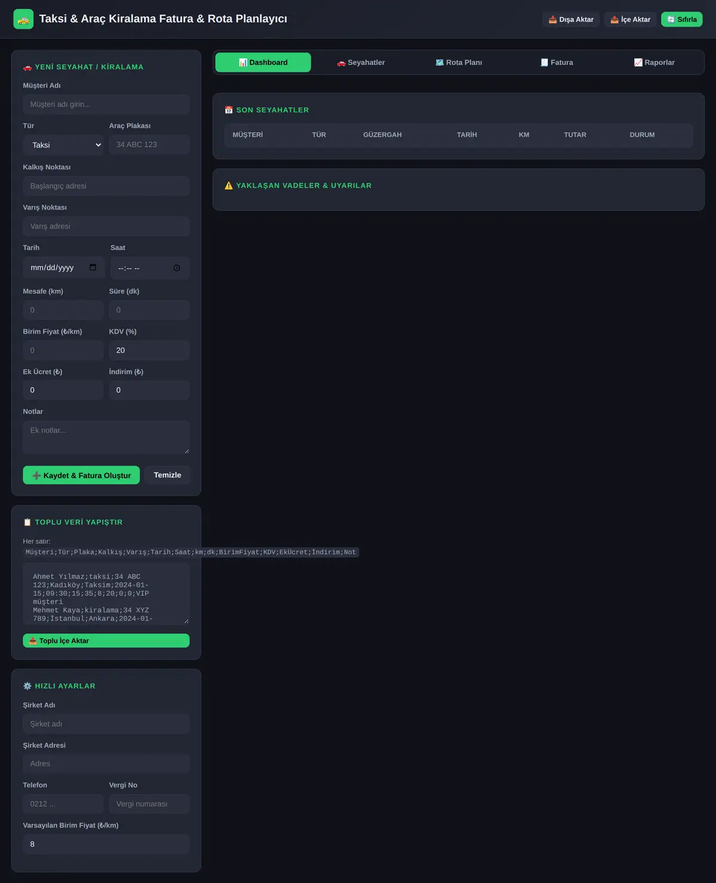This screenshot has width=716, height=883.
Task: Go to the Rota Planı tab
Action: tap(459, 63)
